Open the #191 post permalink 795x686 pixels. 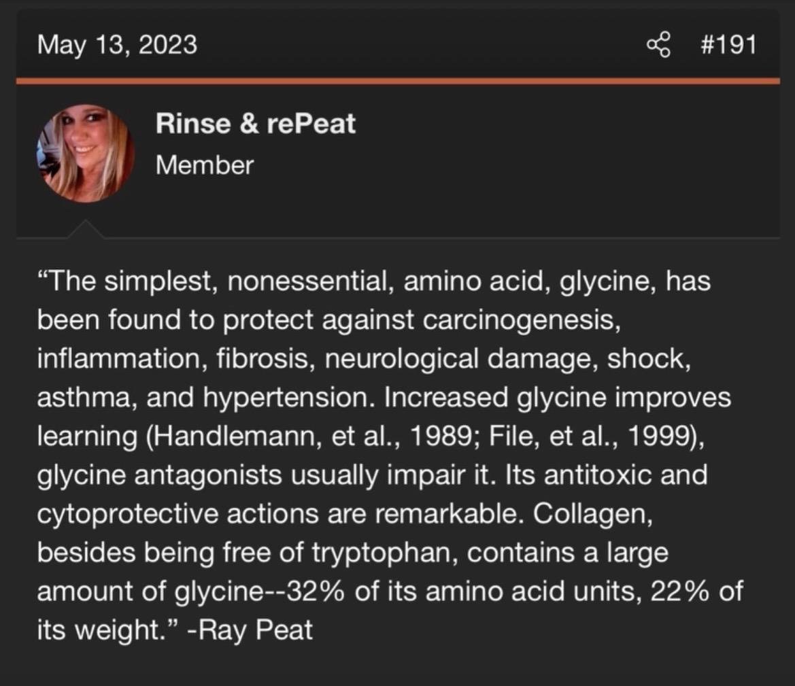[727, 46]
